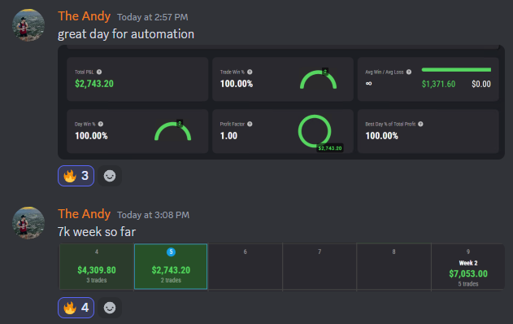513x324 pixels.
Task: Open calendar day 5 with $2,743.20
Action: click(171, 267)
